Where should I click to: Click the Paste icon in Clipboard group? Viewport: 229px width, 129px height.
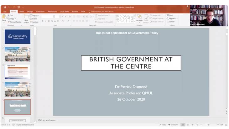tap(4, 17)
